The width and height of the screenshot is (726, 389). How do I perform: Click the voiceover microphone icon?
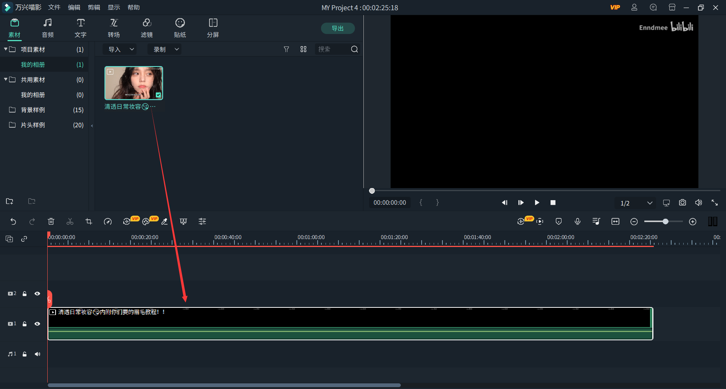click(x=577, y=222)
